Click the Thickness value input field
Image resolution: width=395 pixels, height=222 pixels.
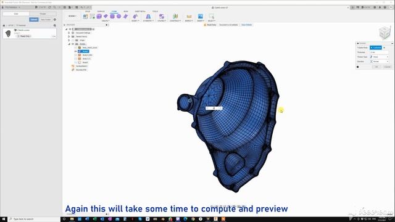coord(379,52)
